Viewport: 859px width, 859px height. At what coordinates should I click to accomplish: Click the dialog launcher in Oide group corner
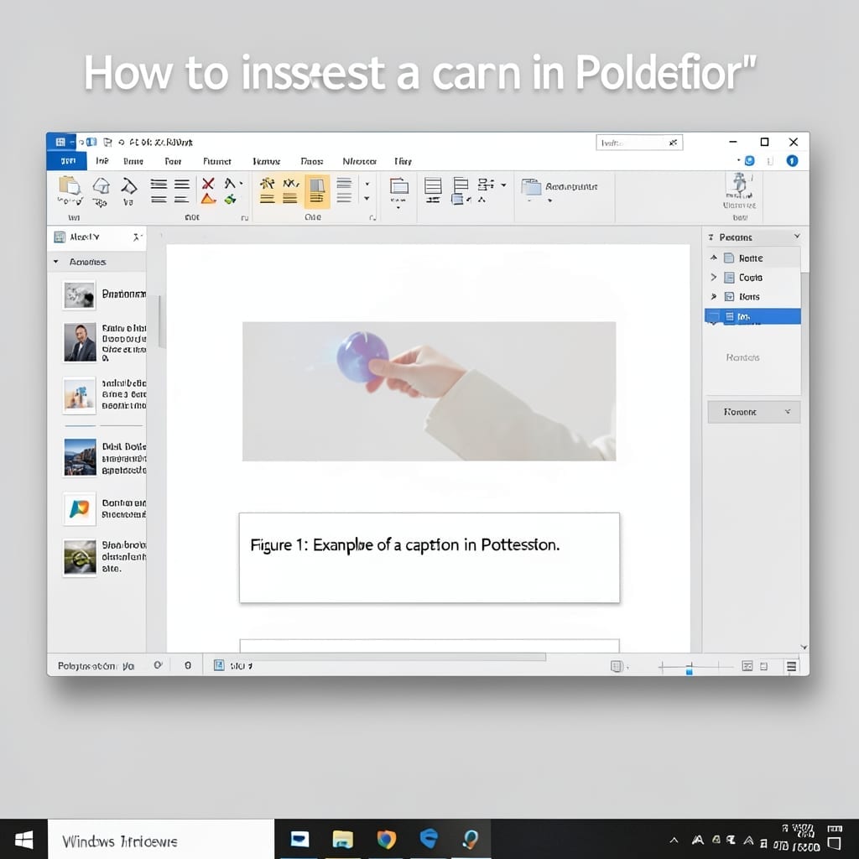coord(372,217)
